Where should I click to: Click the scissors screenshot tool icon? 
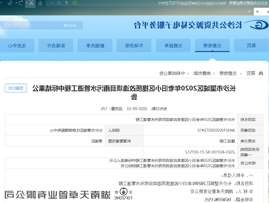coord(31,3)
